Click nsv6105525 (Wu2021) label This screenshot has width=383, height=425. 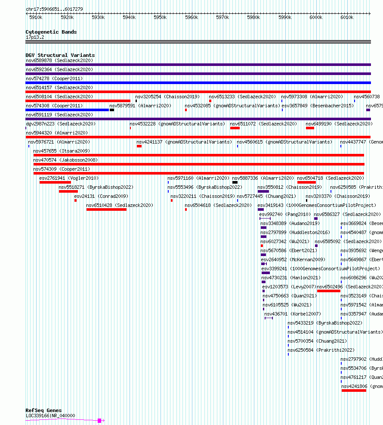click(x=287, y=305)
